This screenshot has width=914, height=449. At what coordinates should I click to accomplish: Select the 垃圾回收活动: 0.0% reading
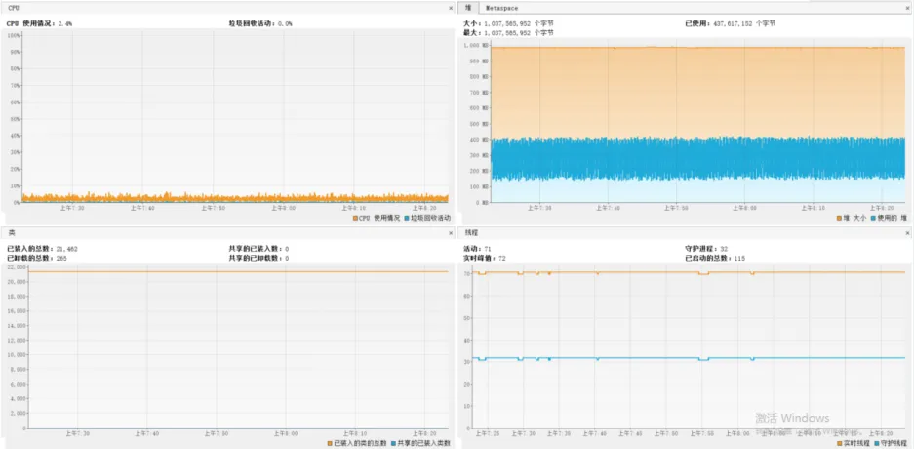(x=260, y=23)
